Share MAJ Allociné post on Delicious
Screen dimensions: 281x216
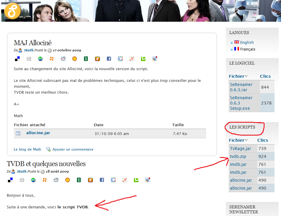[17, 59]
